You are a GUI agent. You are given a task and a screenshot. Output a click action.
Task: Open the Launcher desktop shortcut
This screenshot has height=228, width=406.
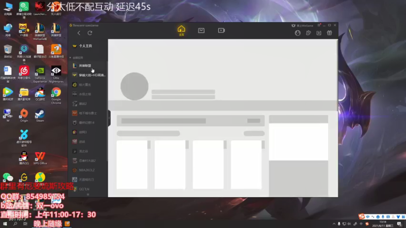40,9
